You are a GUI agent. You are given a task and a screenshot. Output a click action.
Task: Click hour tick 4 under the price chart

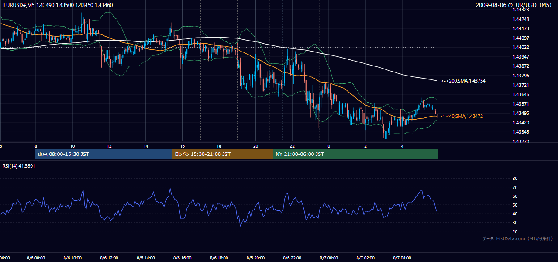(403, 146)
